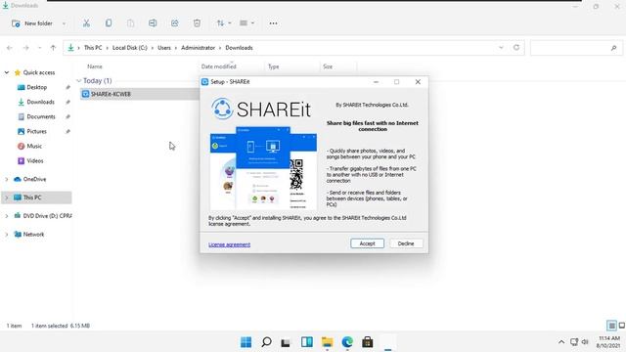Click the search magnifier icon in Explorer
626x352 pixels.
[x=613, y=48]
